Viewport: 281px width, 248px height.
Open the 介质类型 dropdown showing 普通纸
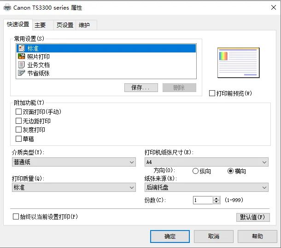(x=74, y=162)
